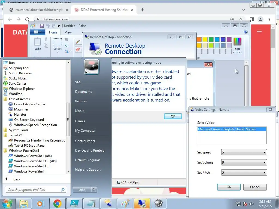279x209 pixels.
Task: Click the Paint Help question mark icon
Action: pyautogui.click(x=246, y=32)
